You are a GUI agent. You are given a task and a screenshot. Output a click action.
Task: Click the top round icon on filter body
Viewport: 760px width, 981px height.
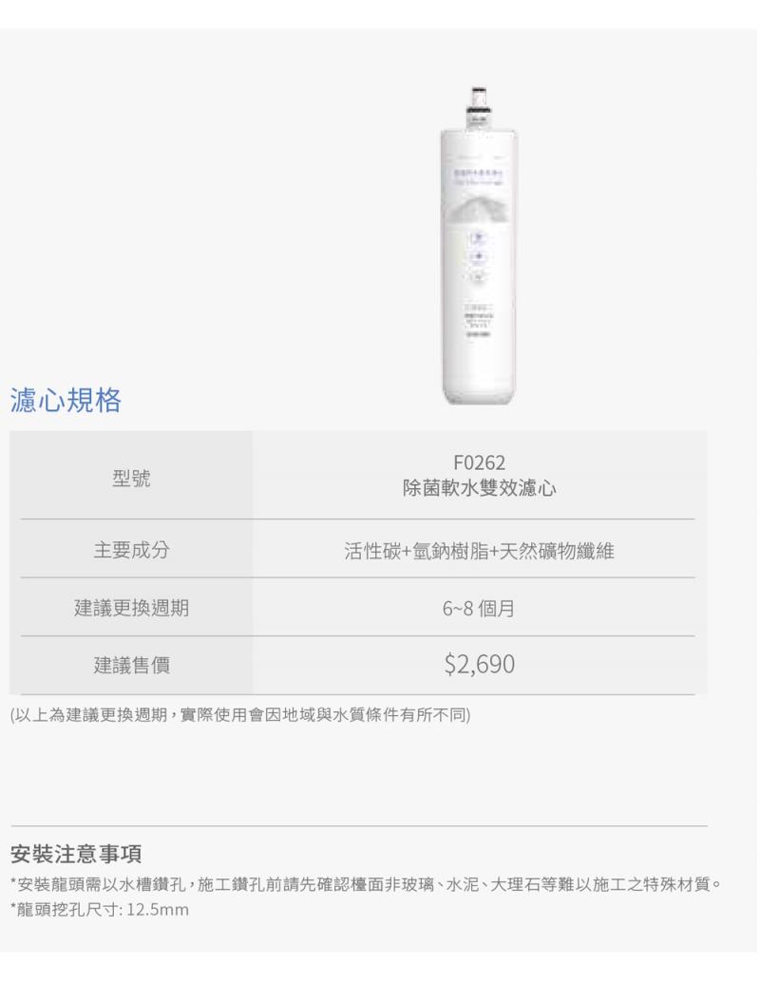479,238
